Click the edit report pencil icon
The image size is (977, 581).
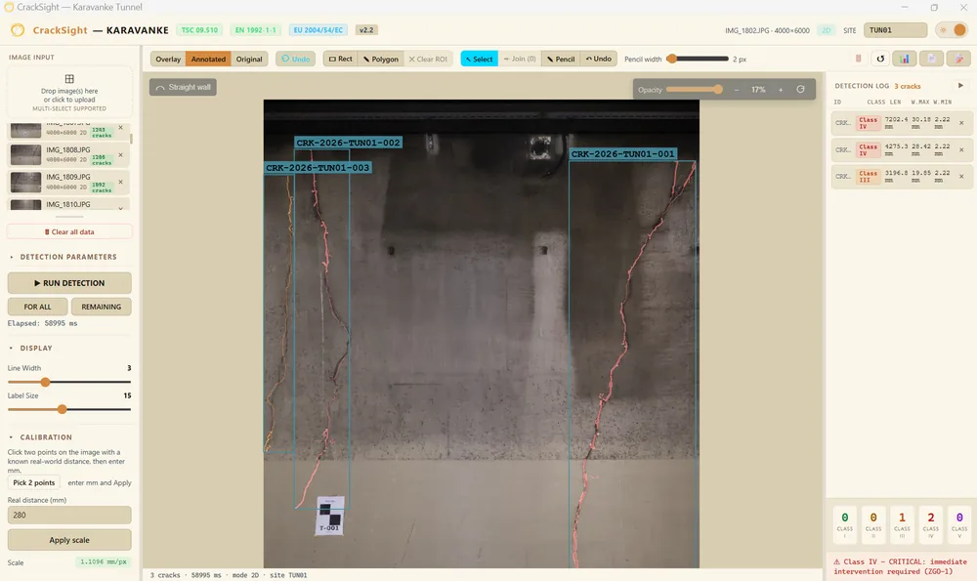[959, 59]
